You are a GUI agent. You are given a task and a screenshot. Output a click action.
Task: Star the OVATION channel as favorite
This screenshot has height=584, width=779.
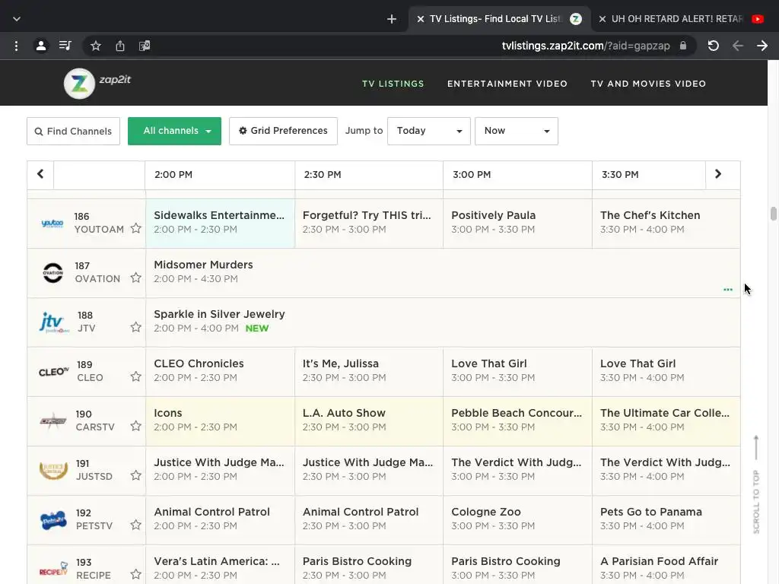[x=135, y=278]
